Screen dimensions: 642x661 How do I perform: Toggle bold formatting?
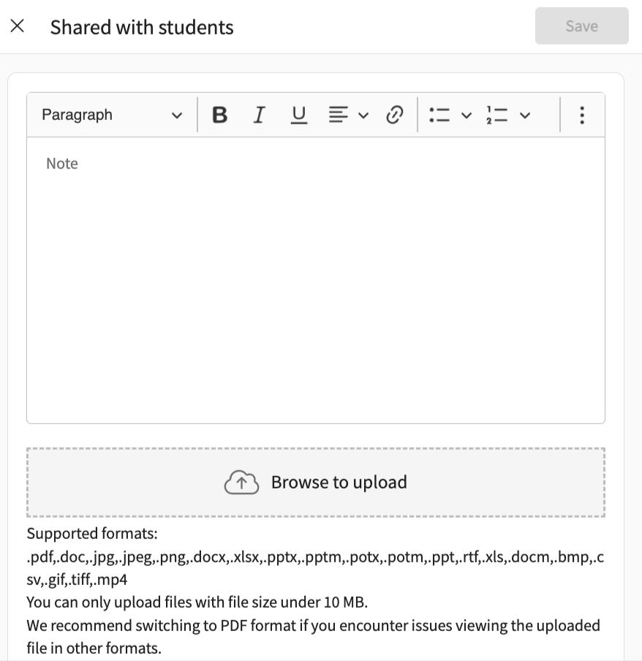point(219,115)
